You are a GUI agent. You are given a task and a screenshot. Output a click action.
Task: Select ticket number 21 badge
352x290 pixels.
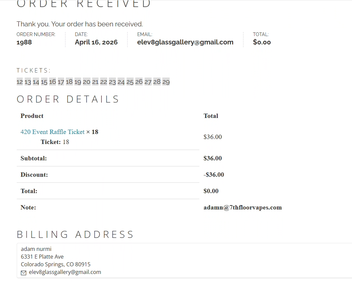(95, 82)
